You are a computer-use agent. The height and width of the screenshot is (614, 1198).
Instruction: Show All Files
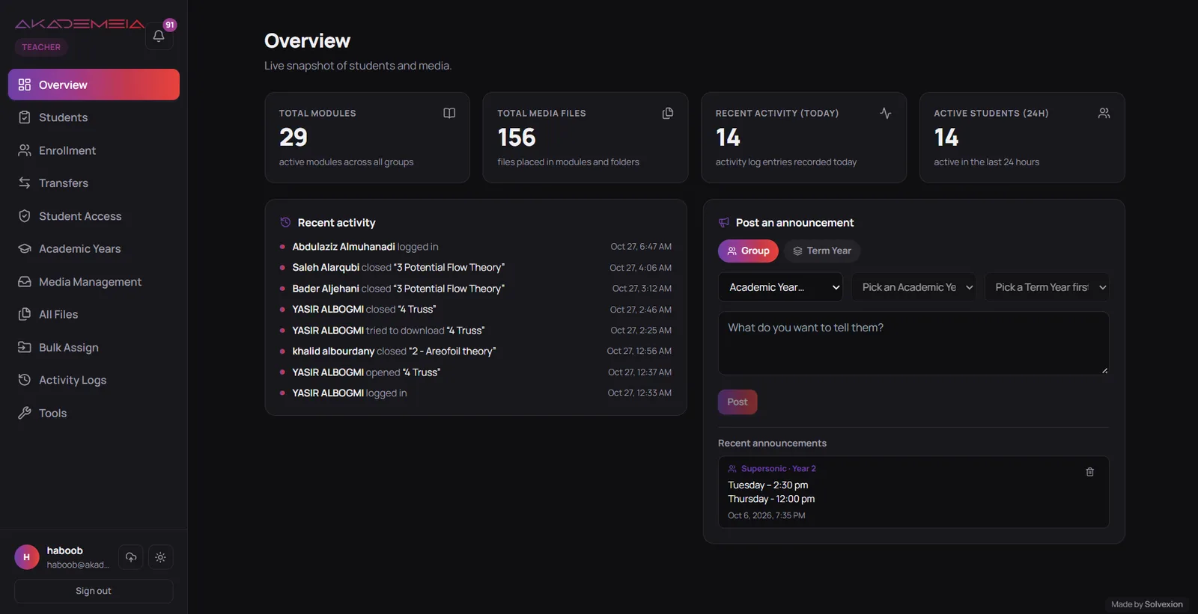(x=94, y=315)
